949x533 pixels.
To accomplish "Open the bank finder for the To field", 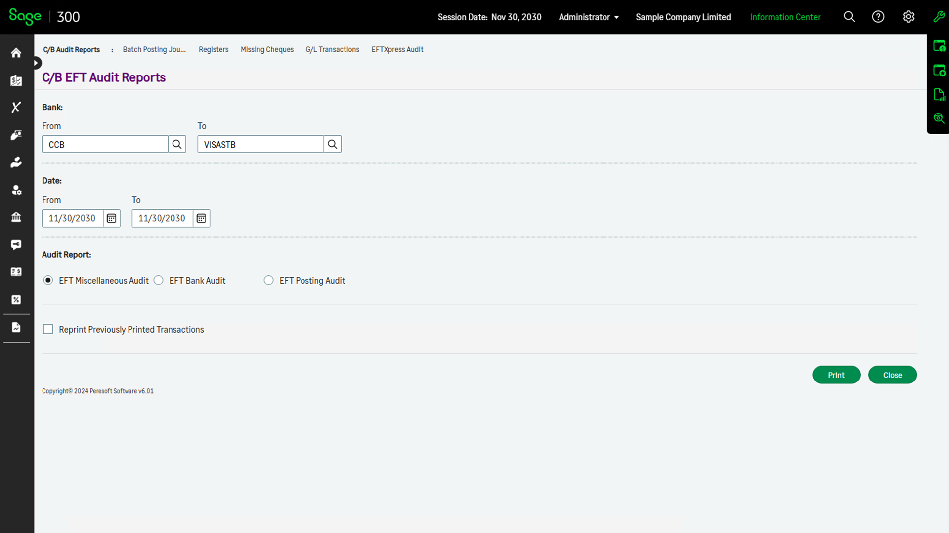I will tap(332, 144).
